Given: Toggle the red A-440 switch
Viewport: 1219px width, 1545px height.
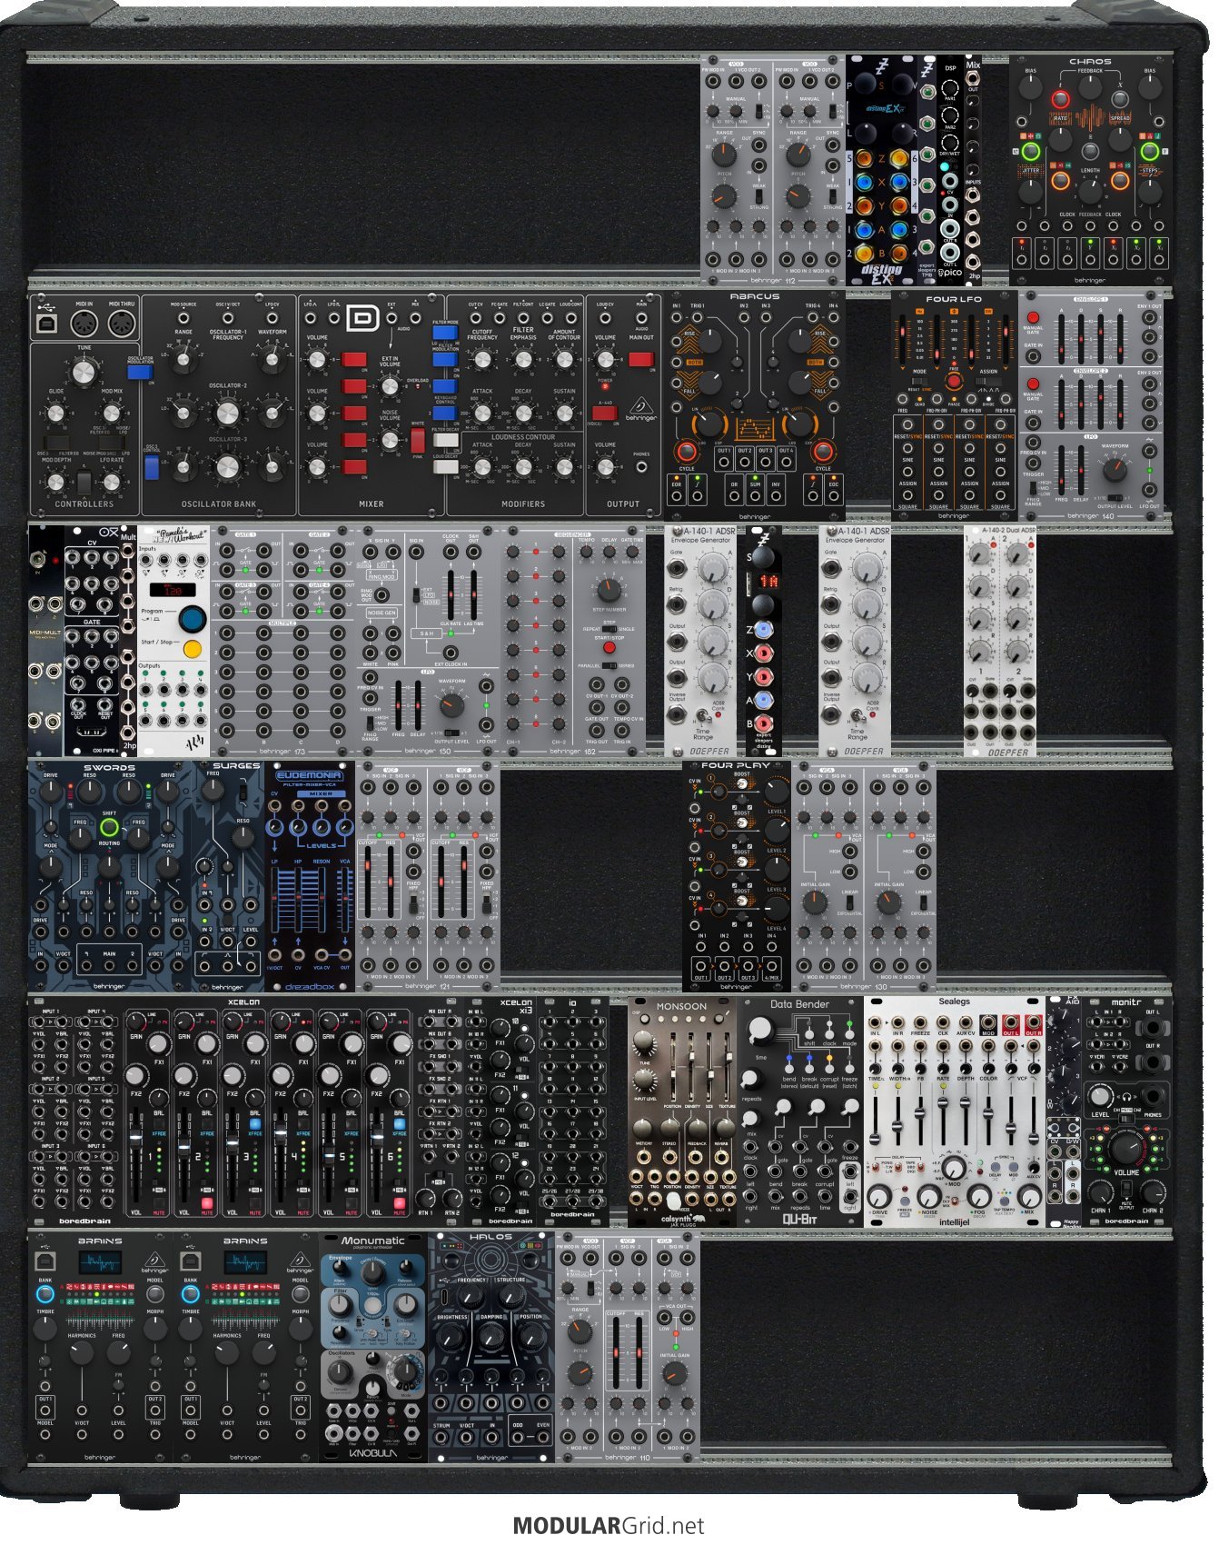Looking at the screenshot, I should click(x=605, y=414).
